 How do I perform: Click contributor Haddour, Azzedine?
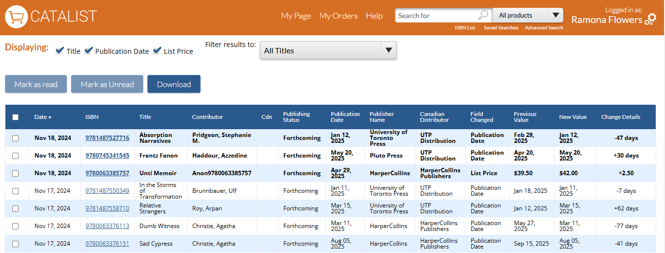[x=220, y=156]
